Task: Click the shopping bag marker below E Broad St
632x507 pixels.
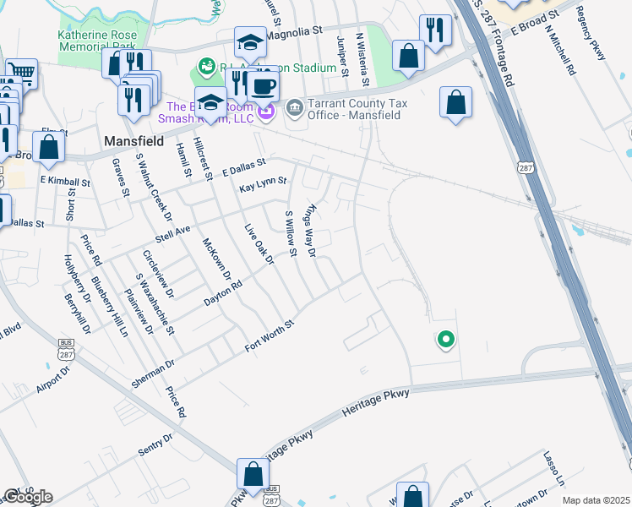Action: [x=456, y=104]
